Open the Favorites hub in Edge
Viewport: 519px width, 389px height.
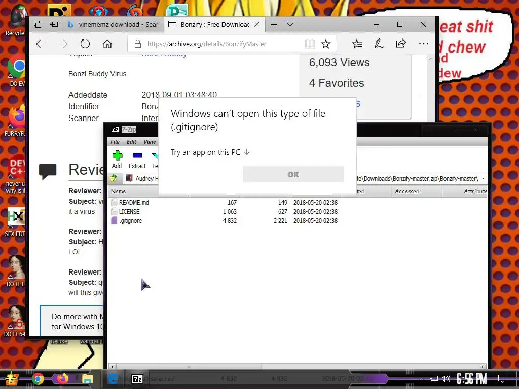pyautogui.click(x=357, y=44)
